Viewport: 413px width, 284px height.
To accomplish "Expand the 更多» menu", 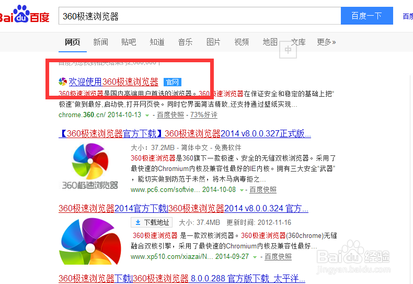I will (x=326, y=42).
